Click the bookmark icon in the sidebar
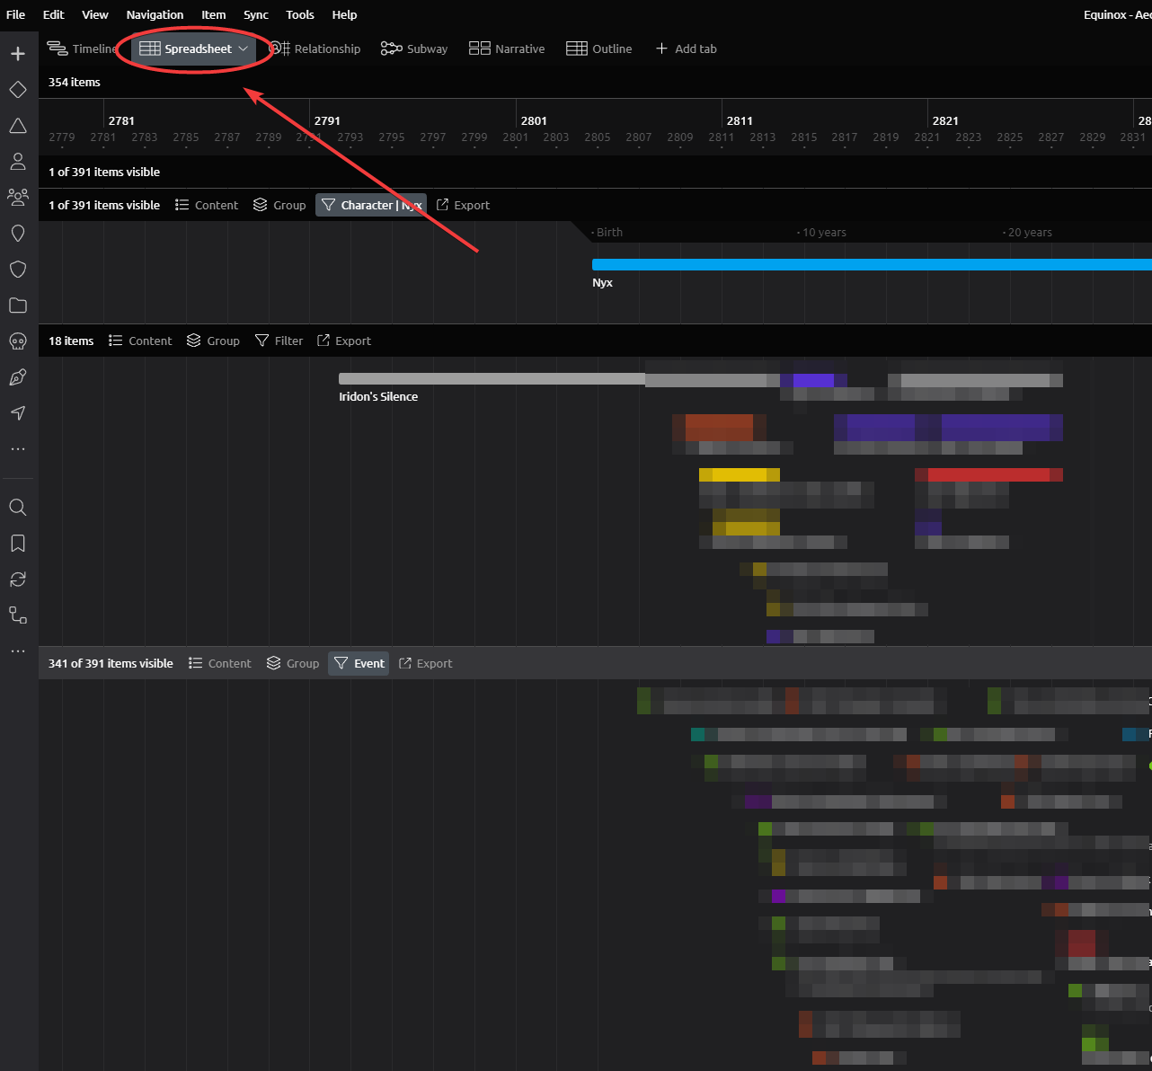The image size is (1152, 1071). [x=18, y=544]
